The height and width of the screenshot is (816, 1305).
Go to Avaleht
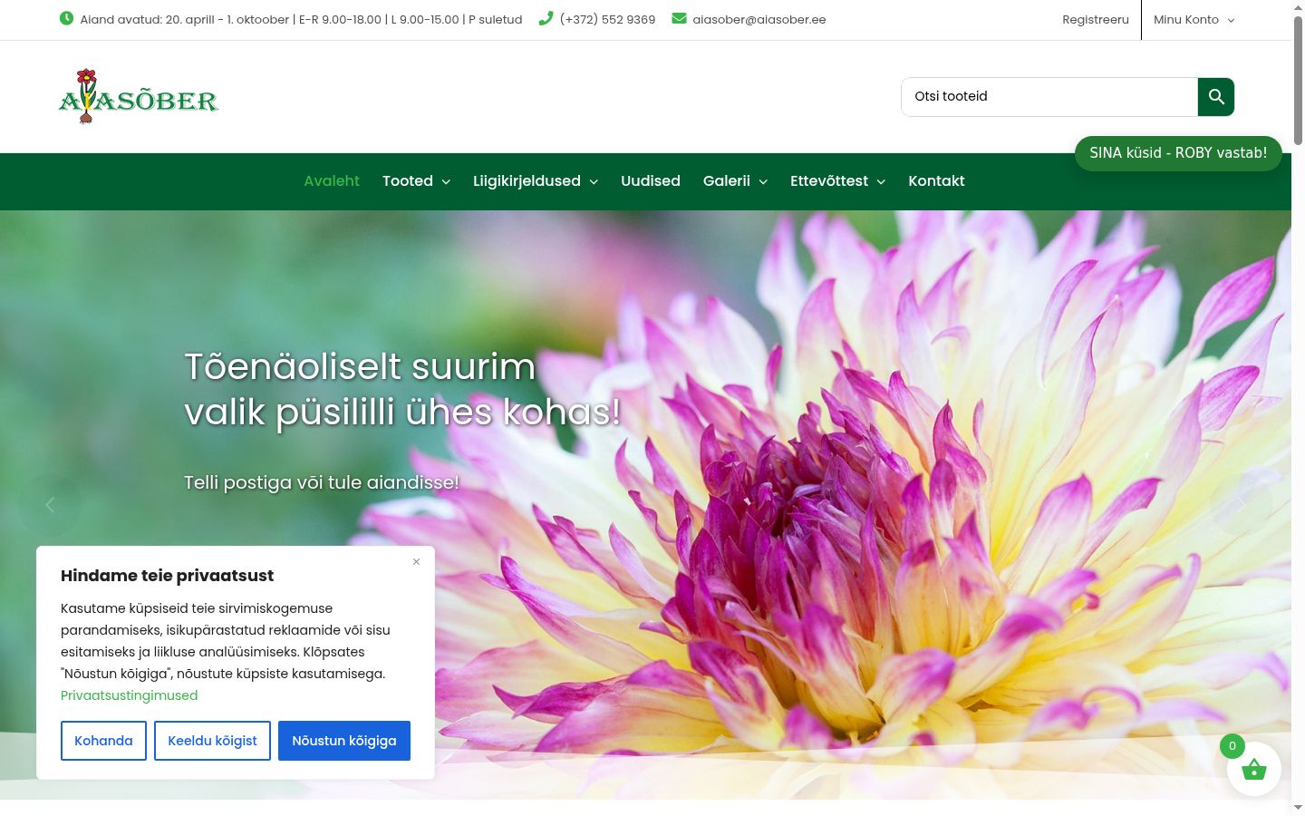click(x=332, y=181)
